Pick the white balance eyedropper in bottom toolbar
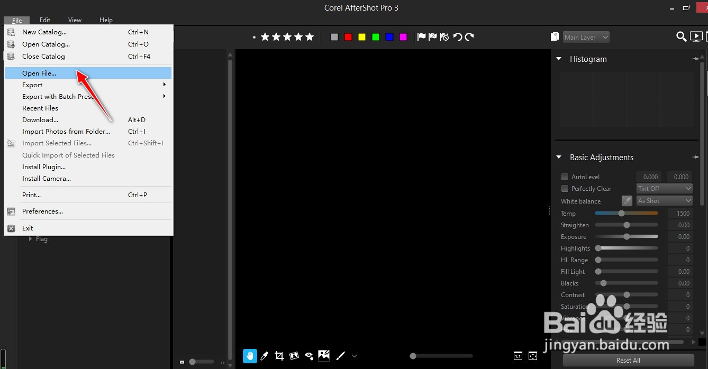Image resolution: width=708 pixels, height=369 pixels. (x=265, y=356)
